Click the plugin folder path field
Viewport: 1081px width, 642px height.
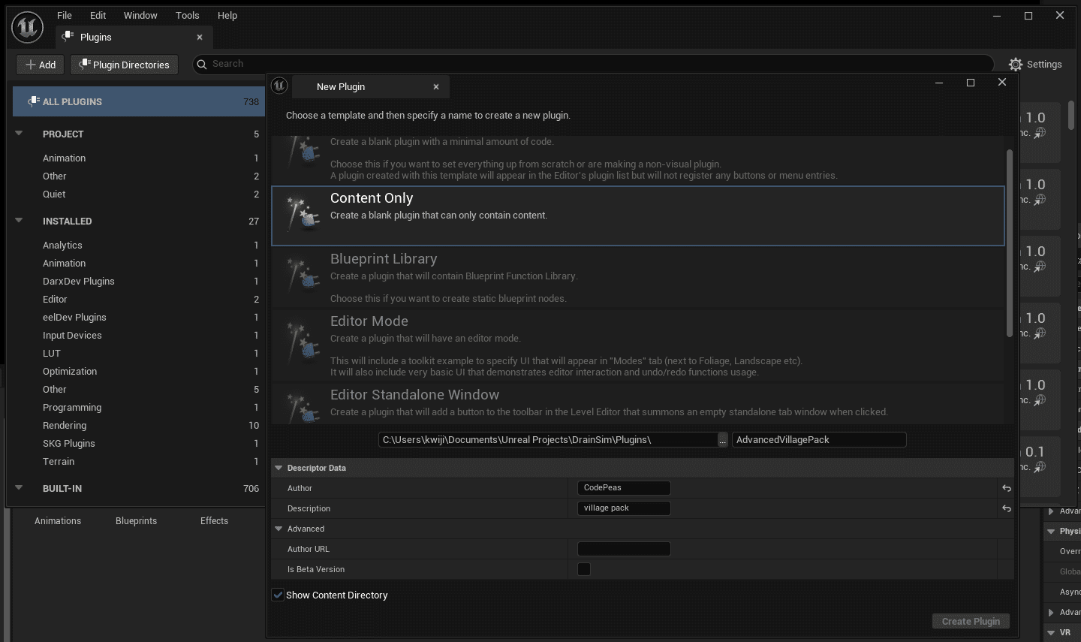548,440
